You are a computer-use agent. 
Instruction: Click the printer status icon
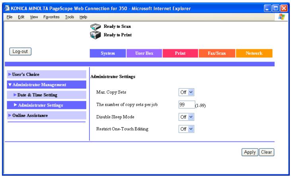95,35
